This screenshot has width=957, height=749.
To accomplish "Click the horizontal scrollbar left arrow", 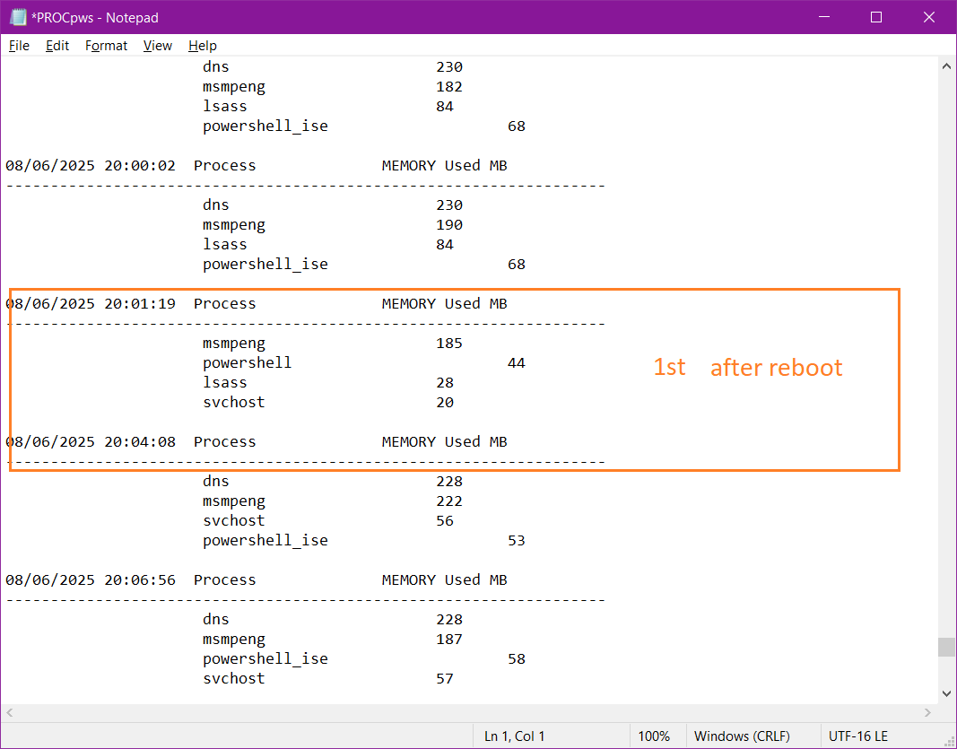I will click(x=9, y=712).
